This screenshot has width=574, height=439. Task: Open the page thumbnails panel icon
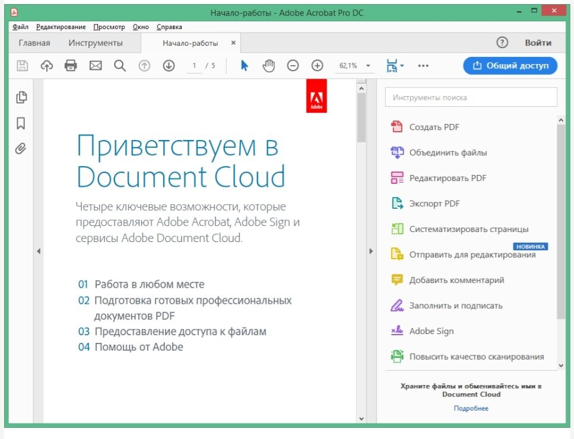click(21, 97)
